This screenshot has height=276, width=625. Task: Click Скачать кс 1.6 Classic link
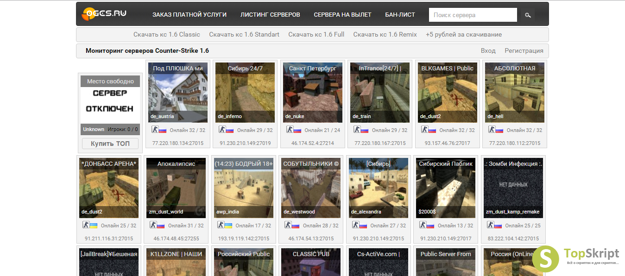tap(167, 34)
